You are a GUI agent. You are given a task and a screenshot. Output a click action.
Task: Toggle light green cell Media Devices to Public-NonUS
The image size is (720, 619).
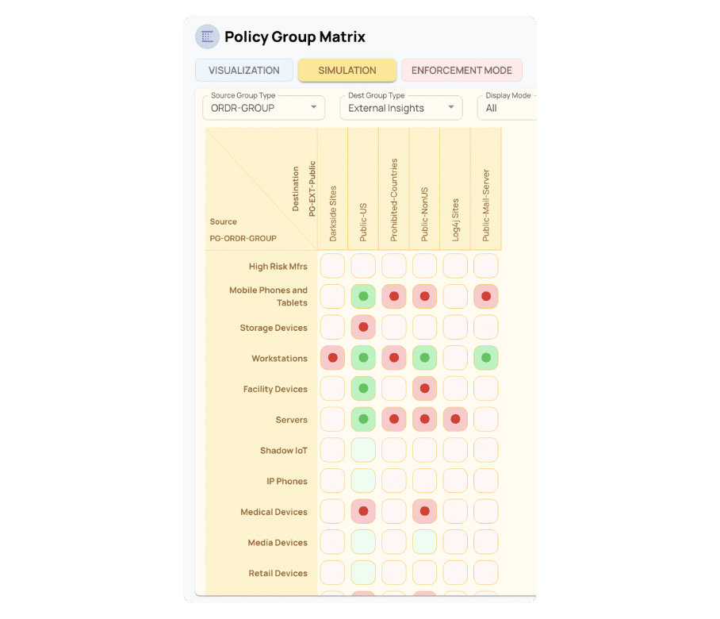425,542
